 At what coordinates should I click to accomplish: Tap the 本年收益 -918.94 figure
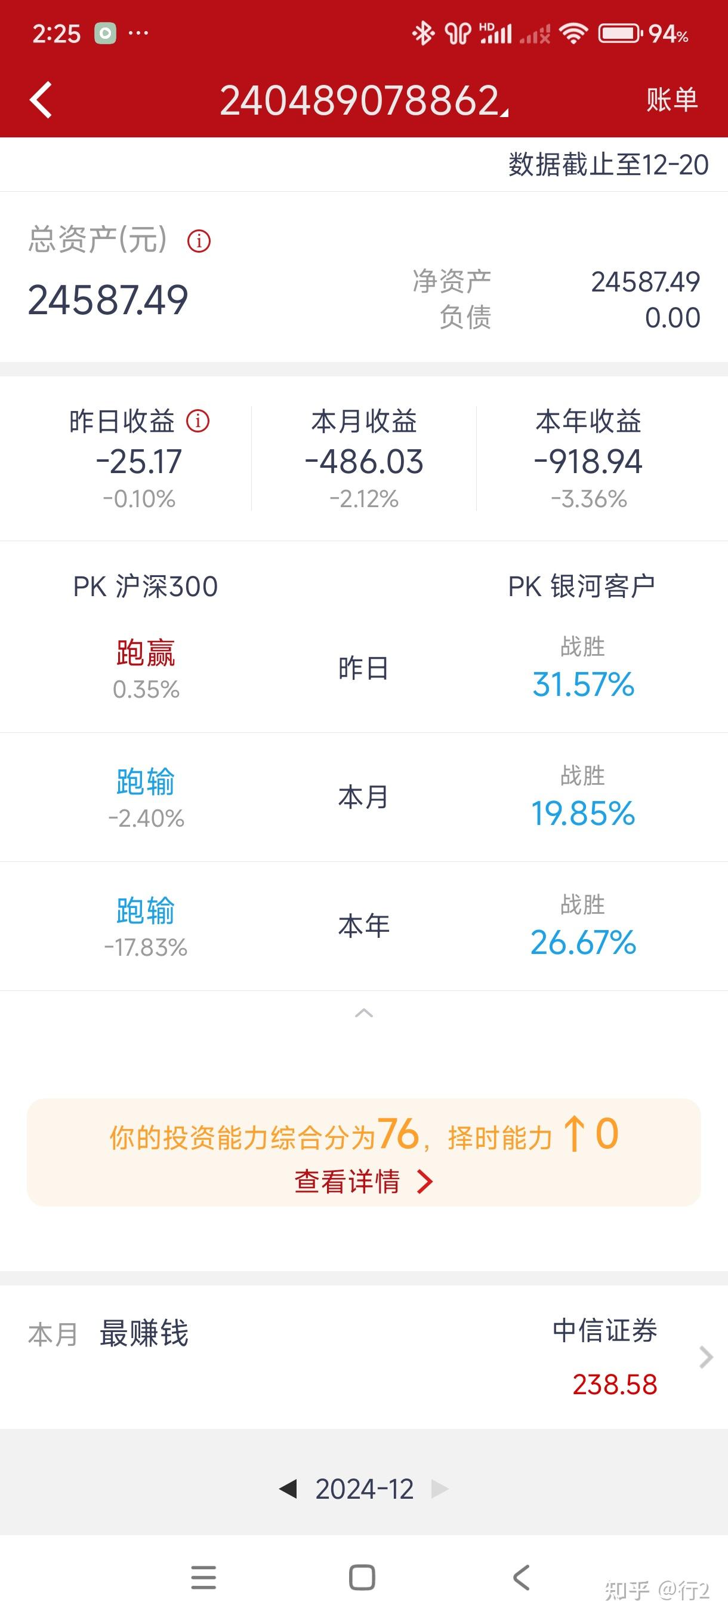pyautogui.click(x=588, y=462)
